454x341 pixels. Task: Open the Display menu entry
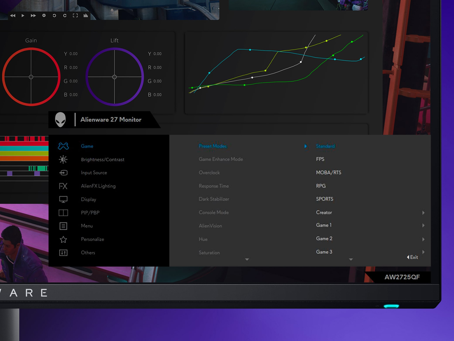coord(89,199)
